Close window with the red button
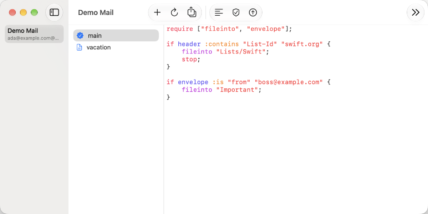 pos(12,12)
